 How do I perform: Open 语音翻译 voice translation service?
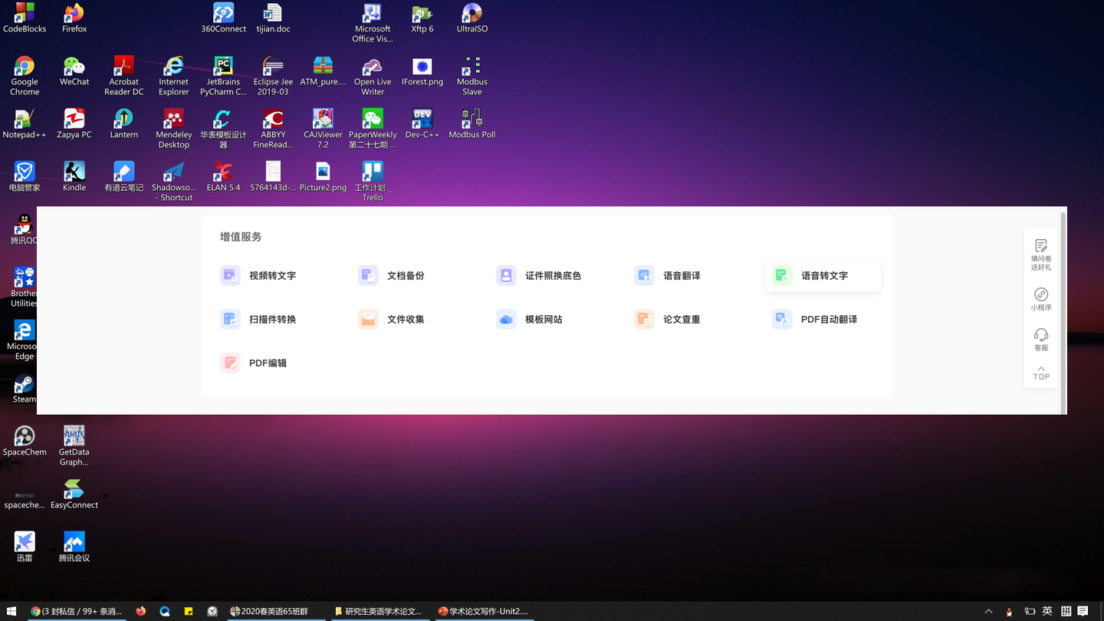tap(668, 275)
